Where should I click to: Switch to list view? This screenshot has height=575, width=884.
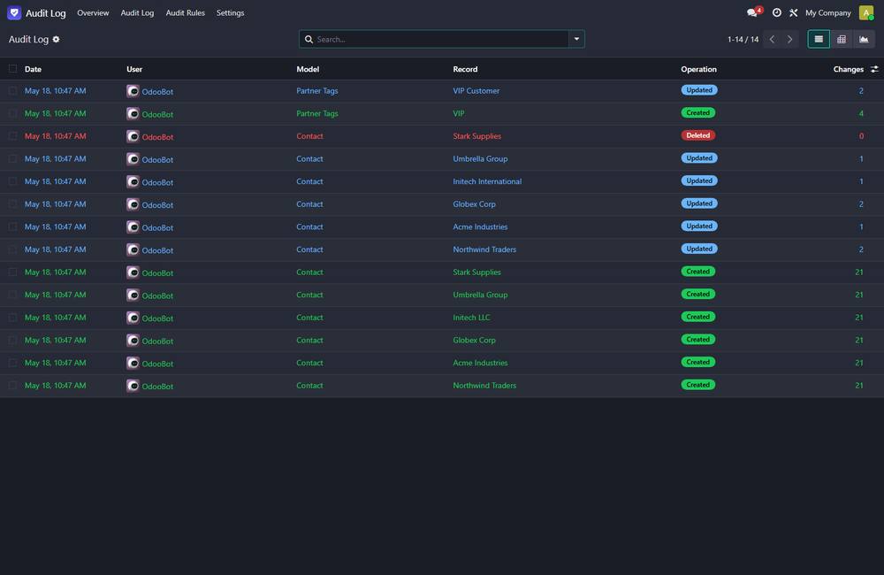[819, 39]
